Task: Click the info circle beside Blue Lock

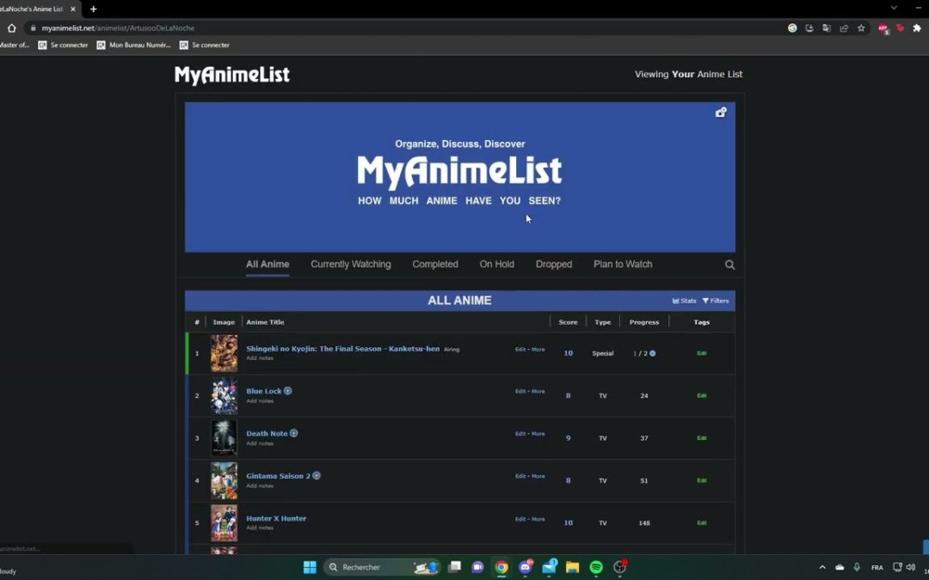Action: coord(287,391)
